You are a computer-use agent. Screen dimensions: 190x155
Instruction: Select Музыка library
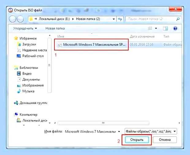click(28, 91)
